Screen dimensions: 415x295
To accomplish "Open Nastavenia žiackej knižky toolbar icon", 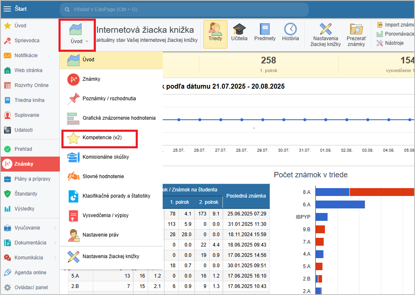I will (325, 30).
